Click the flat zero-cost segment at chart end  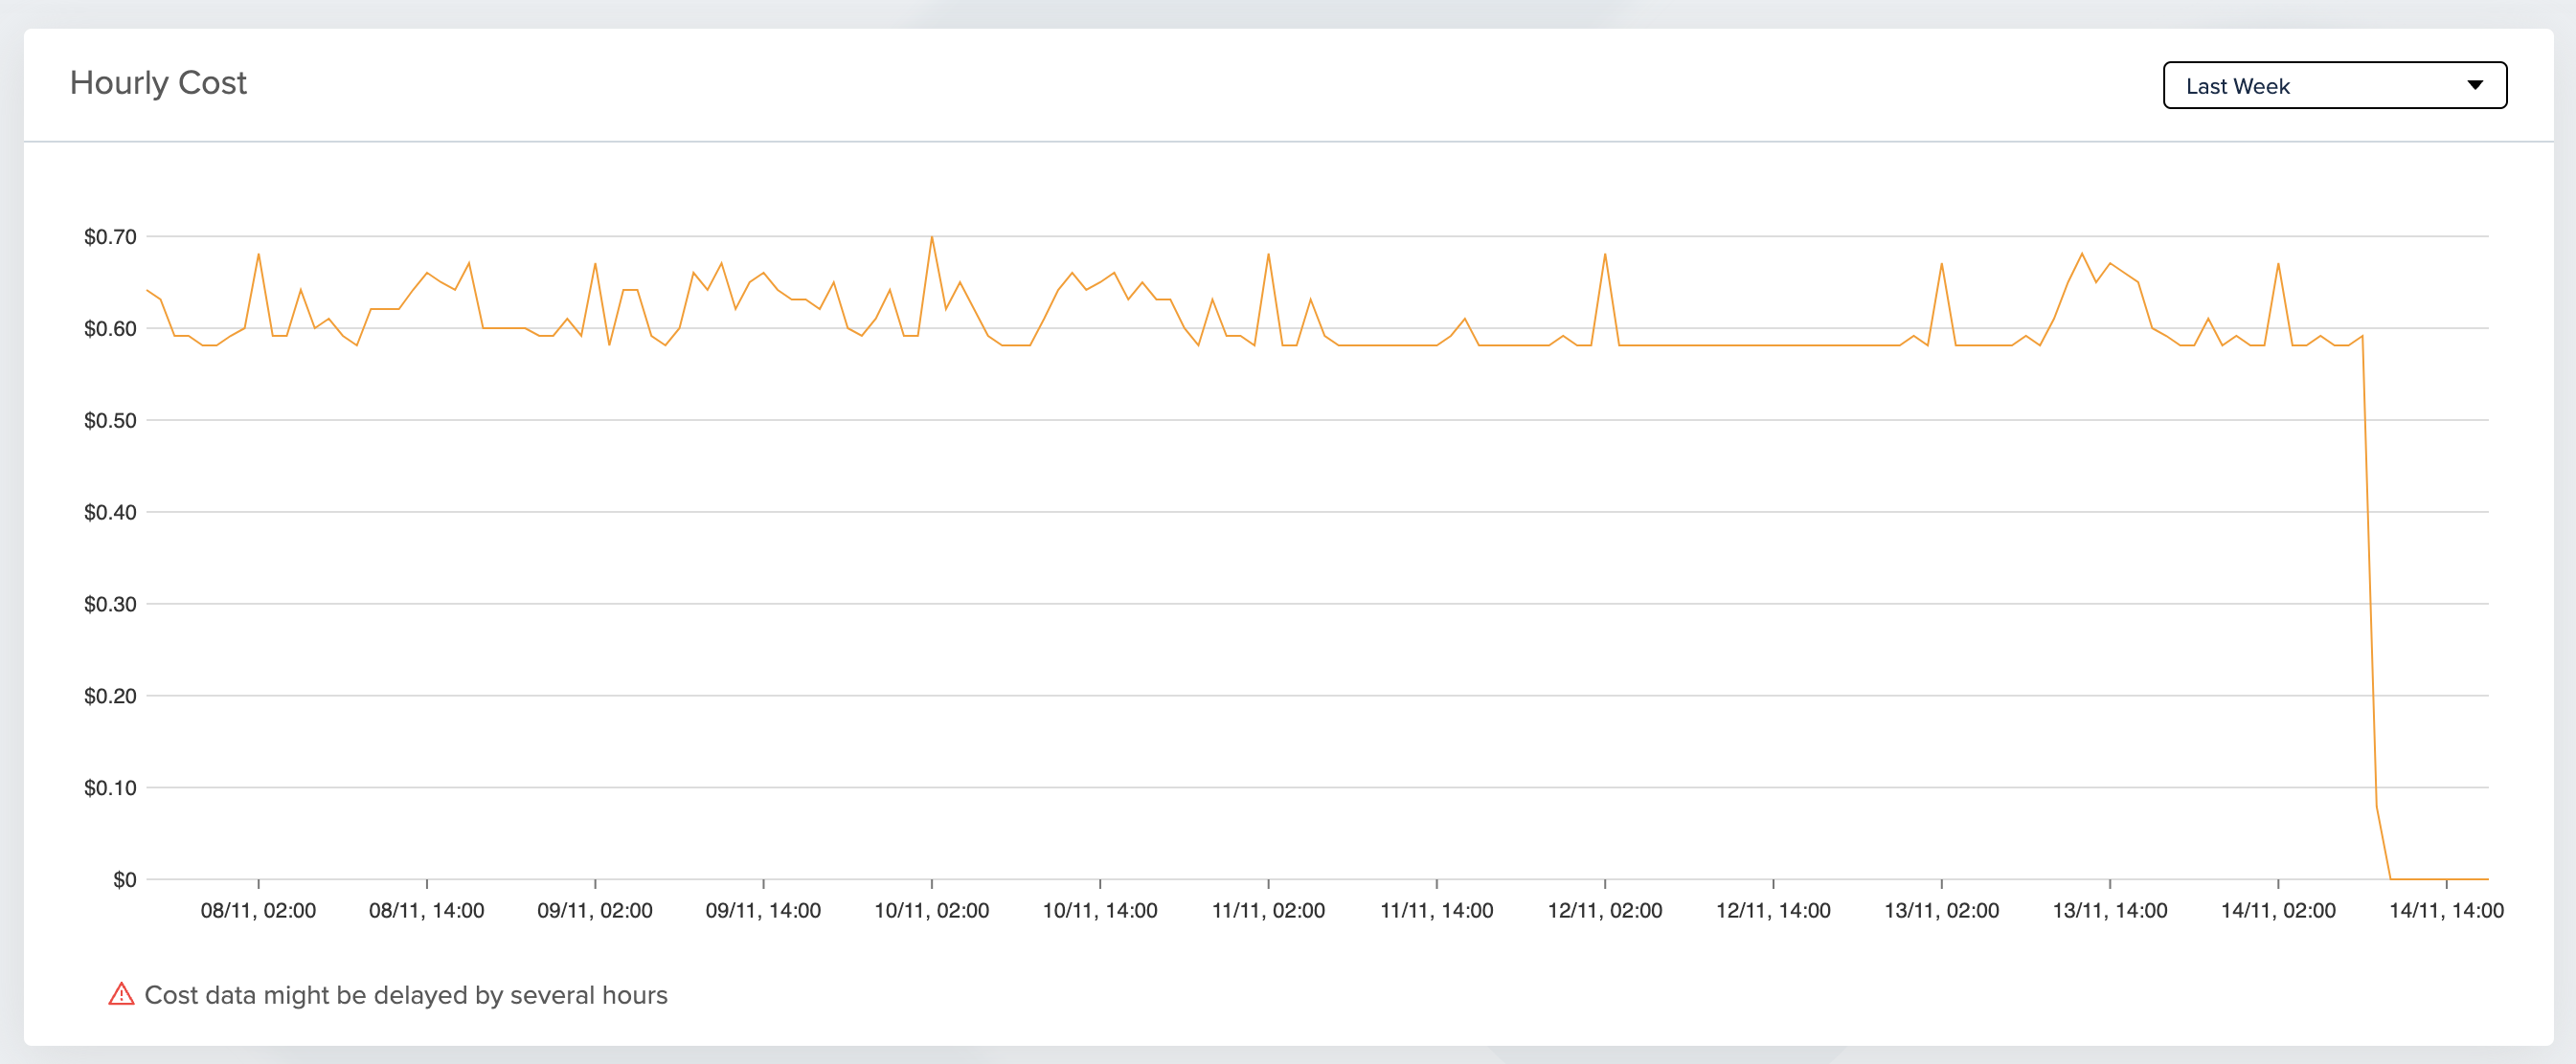[x=2440, y=879]
